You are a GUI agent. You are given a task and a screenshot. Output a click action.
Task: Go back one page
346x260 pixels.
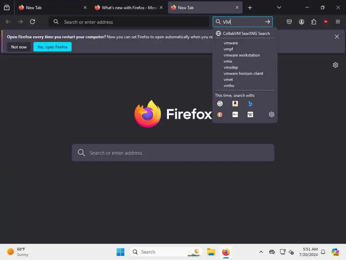coord(8,22)
